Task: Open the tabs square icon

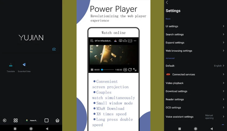Action: click(x=46, y=120)
